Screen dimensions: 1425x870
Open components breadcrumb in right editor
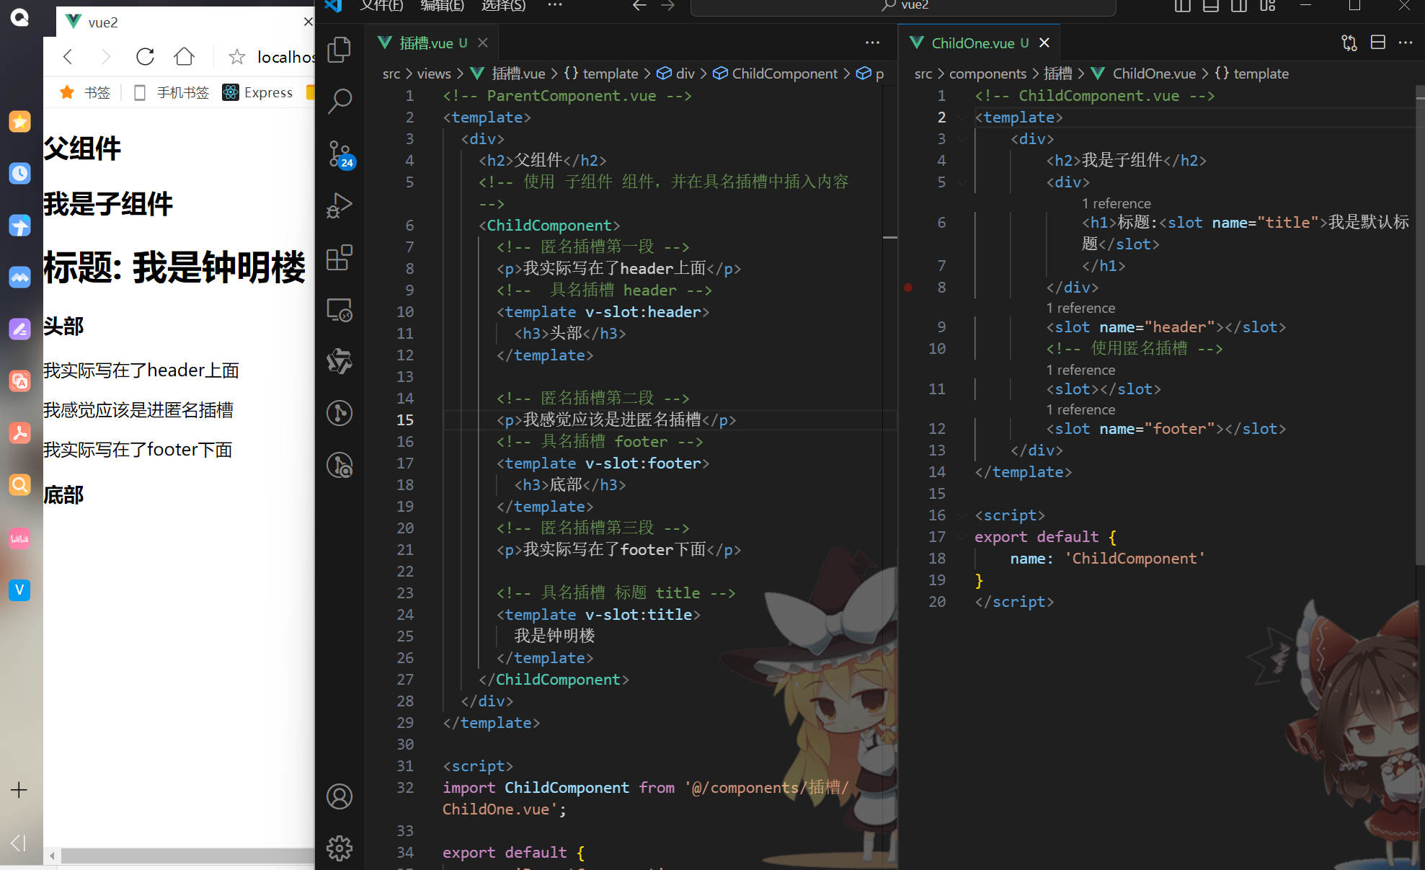(x=987, y=74)
